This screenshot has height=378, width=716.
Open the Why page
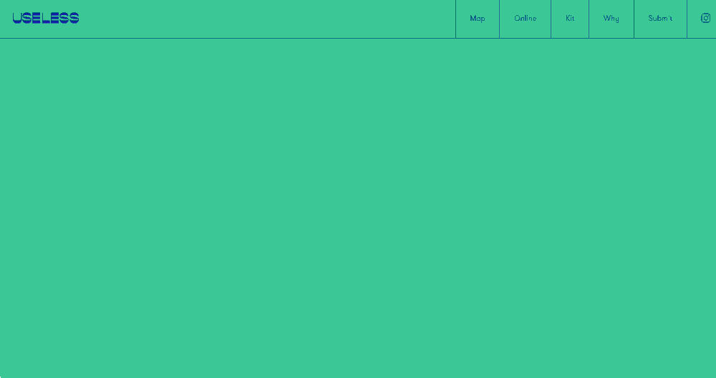coord(611,19)
